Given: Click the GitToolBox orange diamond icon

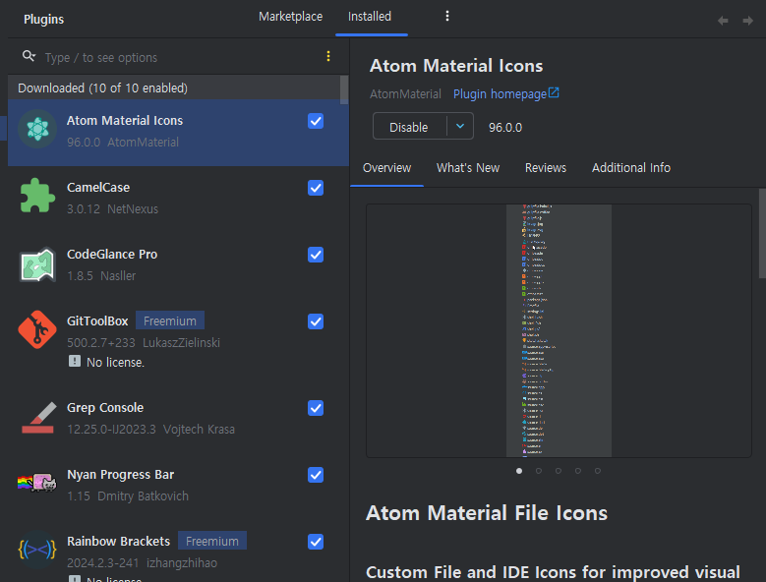Looking at the screenshot, I should pos(37,329).
